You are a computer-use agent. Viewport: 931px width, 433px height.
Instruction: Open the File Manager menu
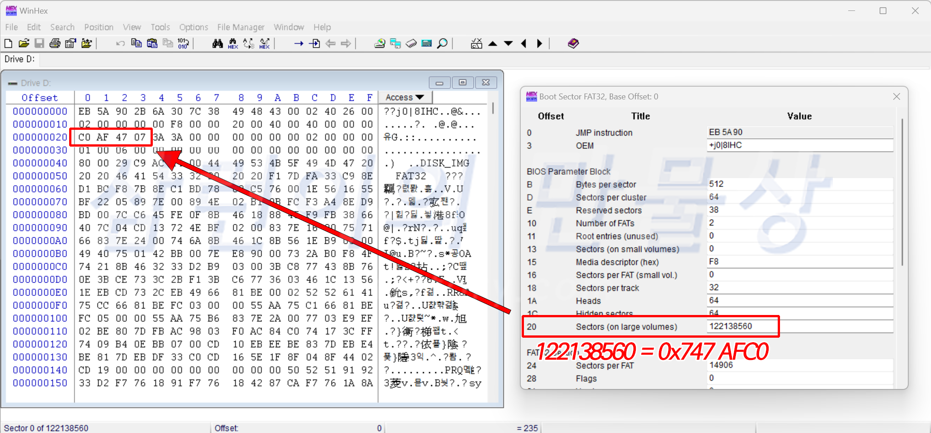pos(241,27)
